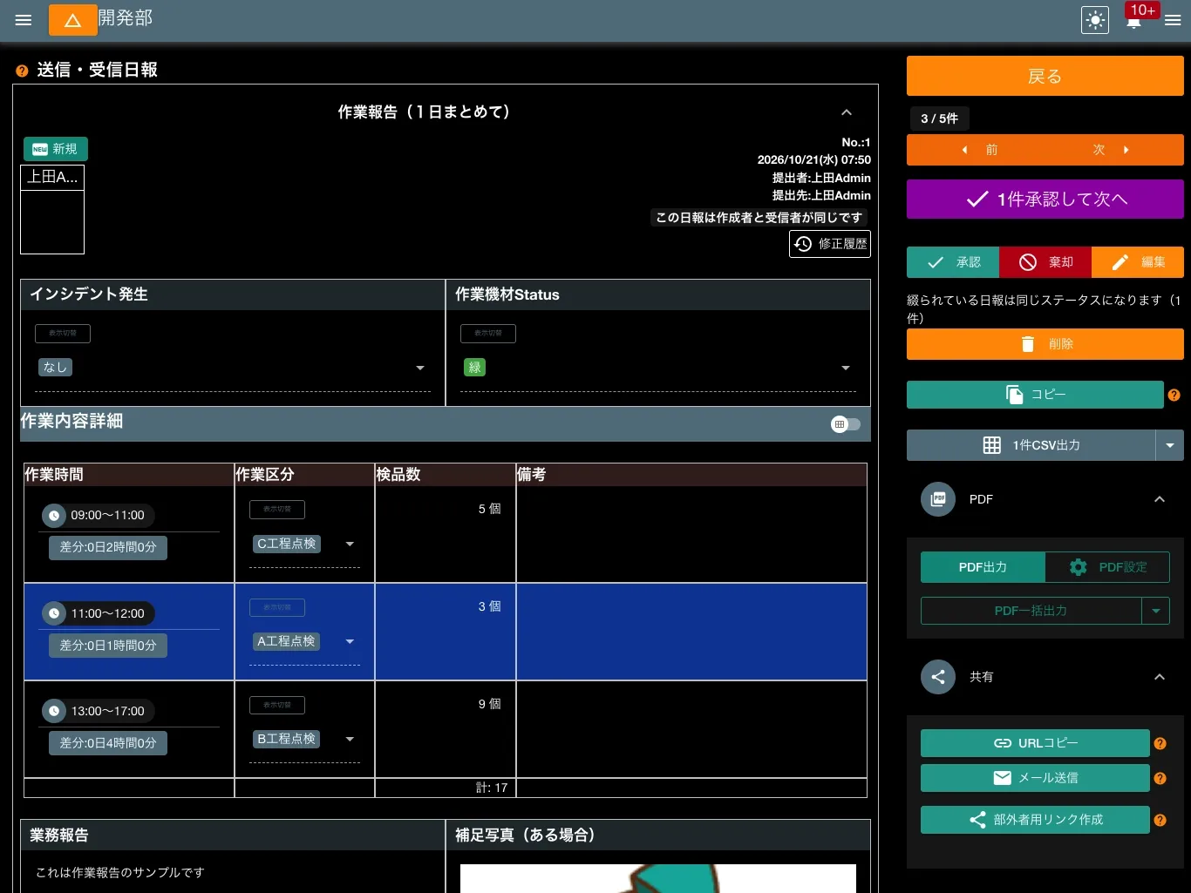Open the notifications bell with 10+ badge

point(1134,20)
